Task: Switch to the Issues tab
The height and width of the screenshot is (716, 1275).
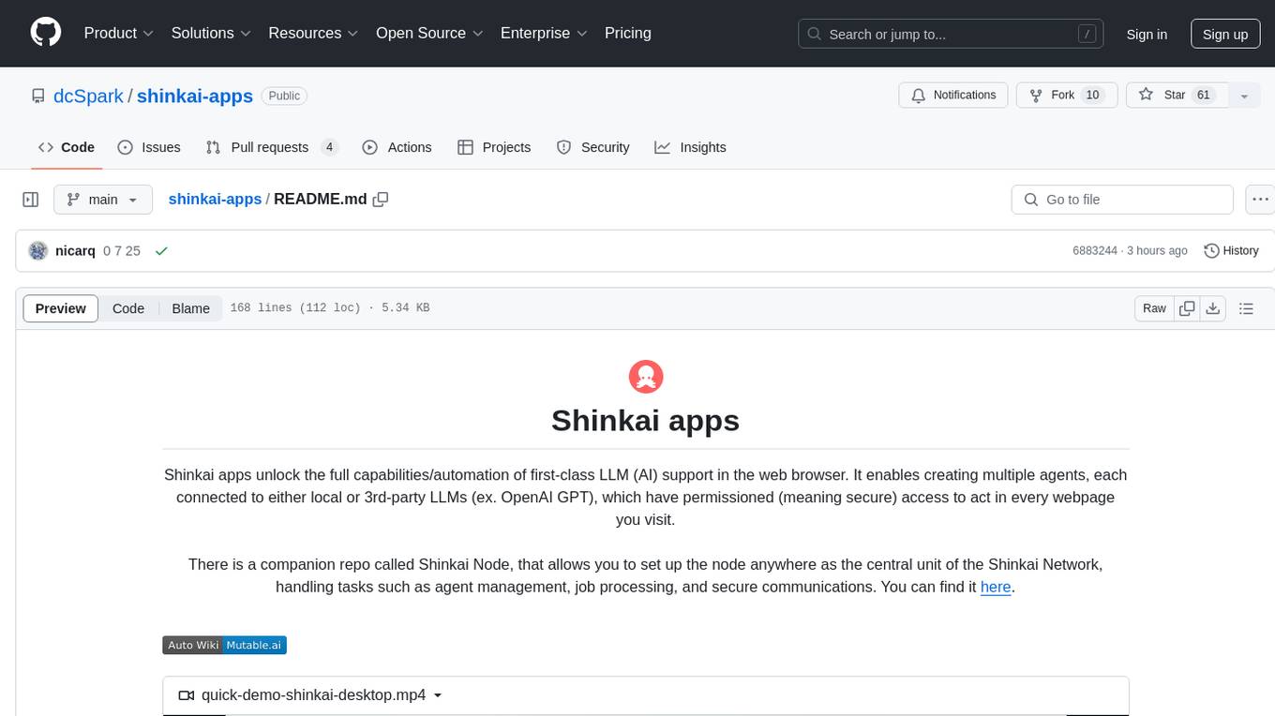Action: [x=149, y=147]
